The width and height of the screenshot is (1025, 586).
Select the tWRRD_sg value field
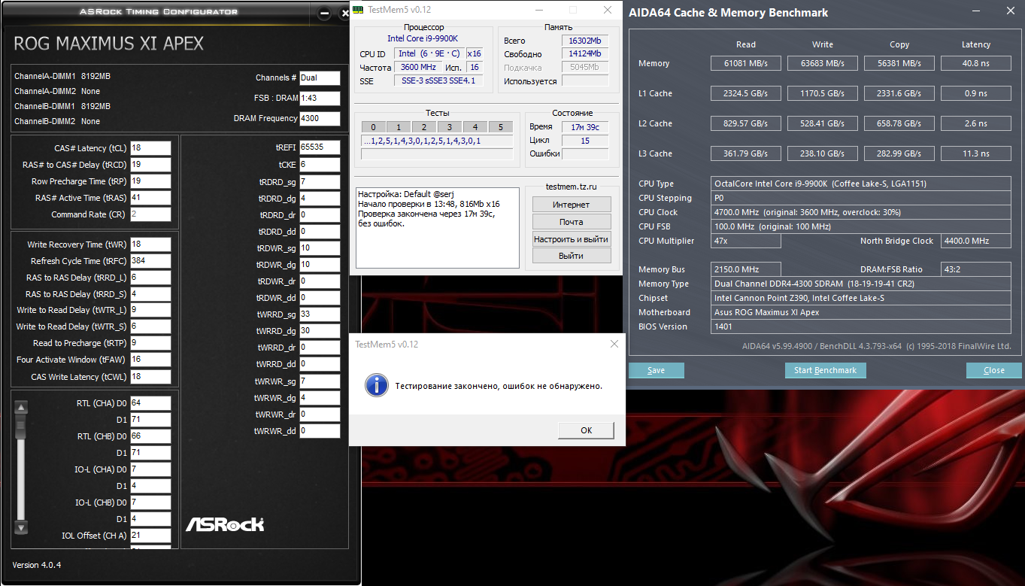(x=320, y=314)
